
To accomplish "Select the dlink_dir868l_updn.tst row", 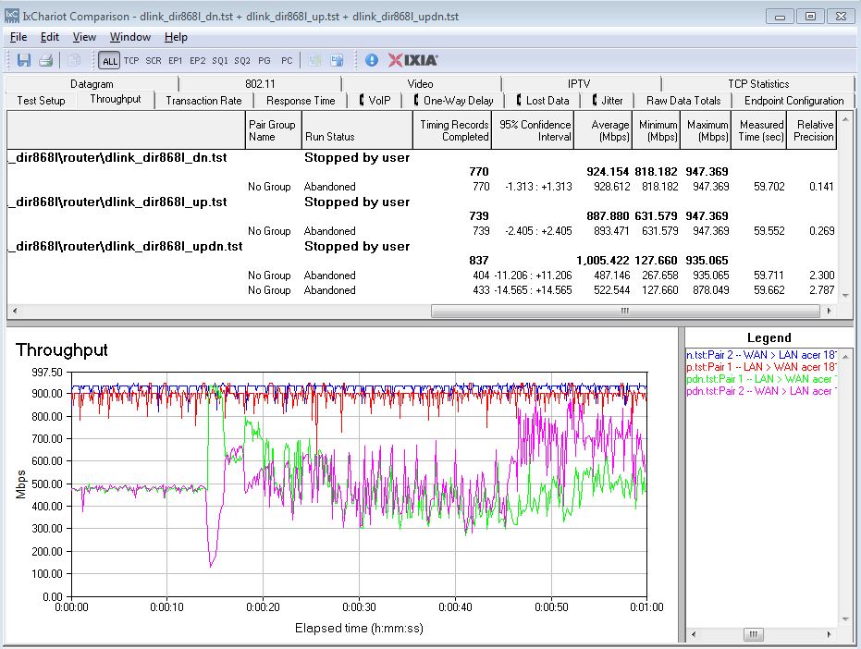I will [x=423, y=247].
